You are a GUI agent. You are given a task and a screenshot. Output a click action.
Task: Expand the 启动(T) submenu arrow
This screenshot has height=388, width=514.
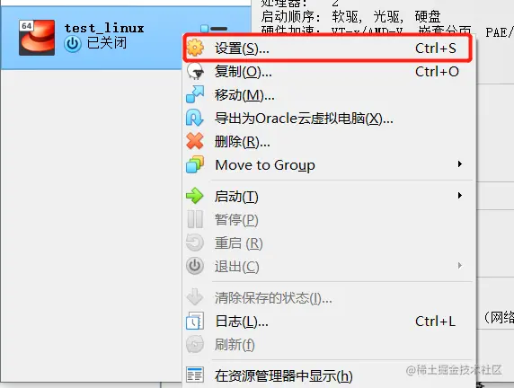pyautogui.click(x=460, y=196)
